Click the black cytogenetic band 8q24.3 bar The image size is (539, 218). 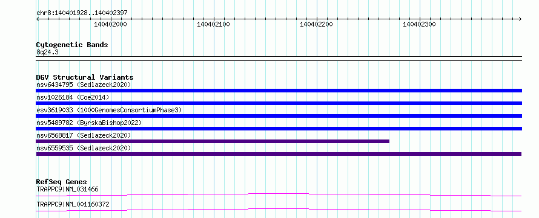pos(279,59)
